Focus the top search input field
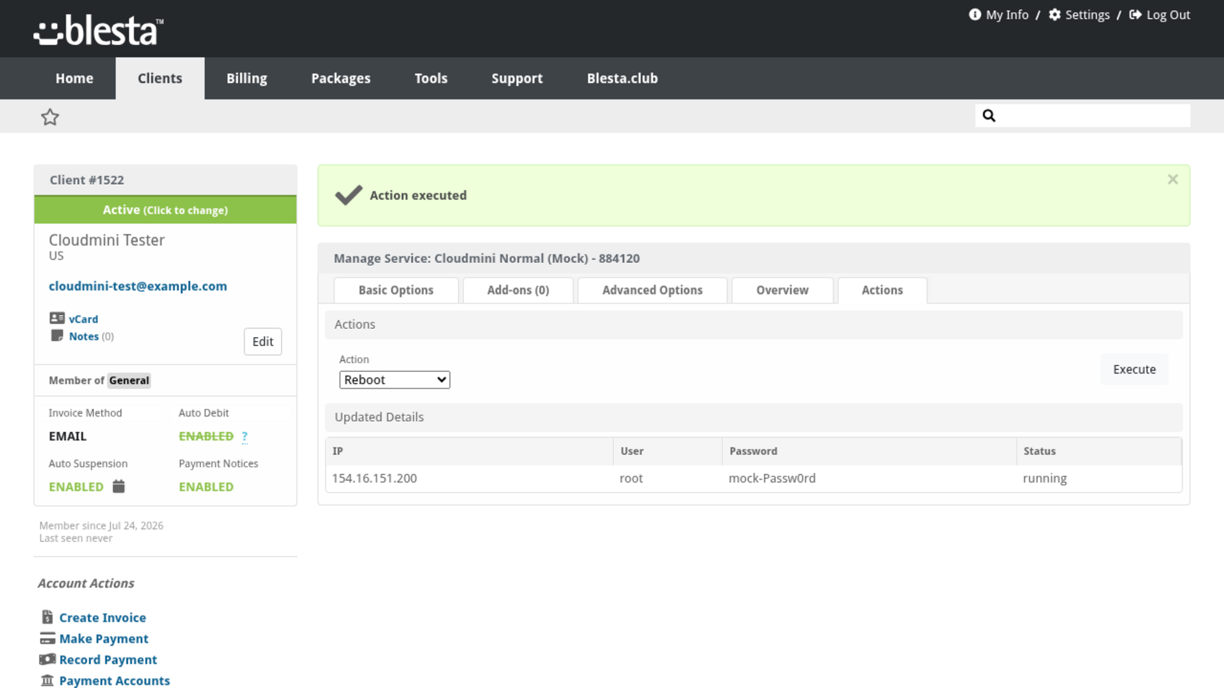 [x=1082, y=115]
